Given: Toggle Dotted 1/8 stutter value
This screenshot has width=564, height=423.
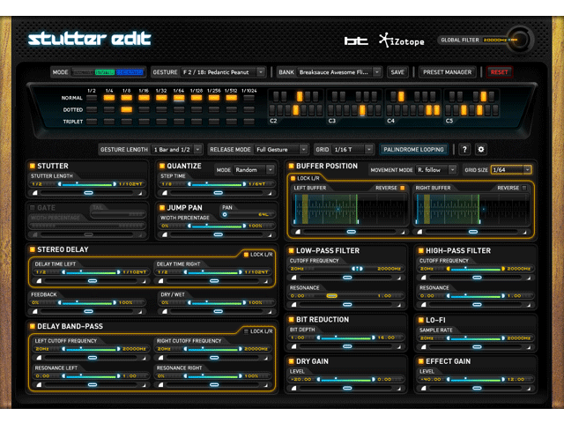Looking at the screenshot, I should [x=126, y=109].
